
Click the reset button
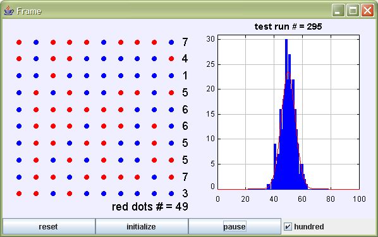pyautogui.click(x=49, y=226)
